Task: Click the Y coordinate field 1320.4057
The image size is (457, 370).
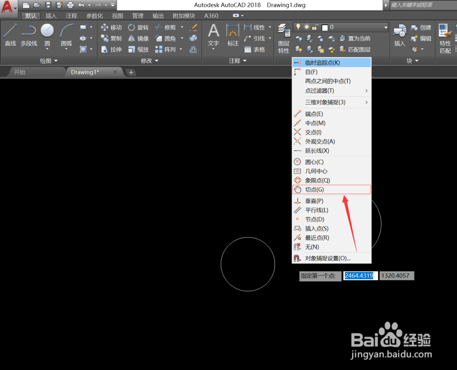Action: 397,276
